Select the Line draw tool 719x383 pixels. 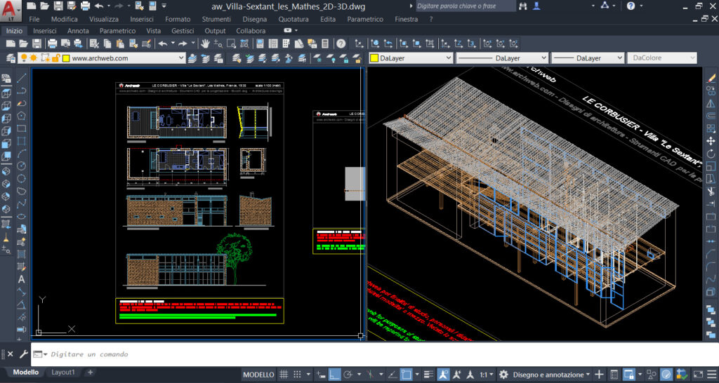click(x=22, y=78)
